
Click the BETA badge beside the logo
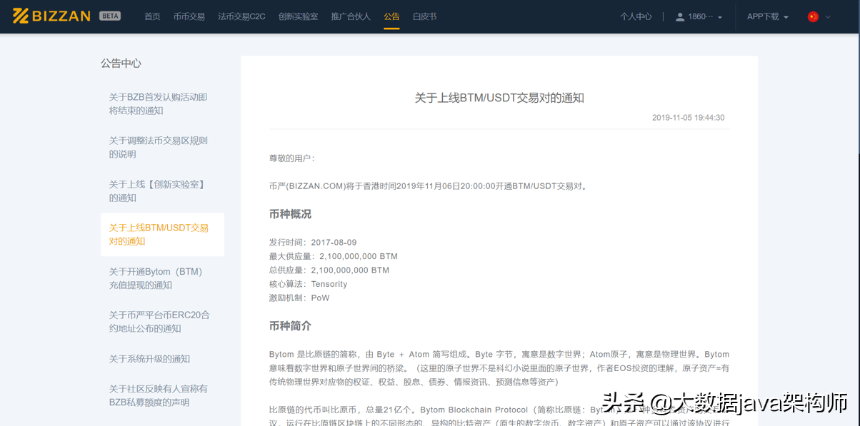point(110,16)
